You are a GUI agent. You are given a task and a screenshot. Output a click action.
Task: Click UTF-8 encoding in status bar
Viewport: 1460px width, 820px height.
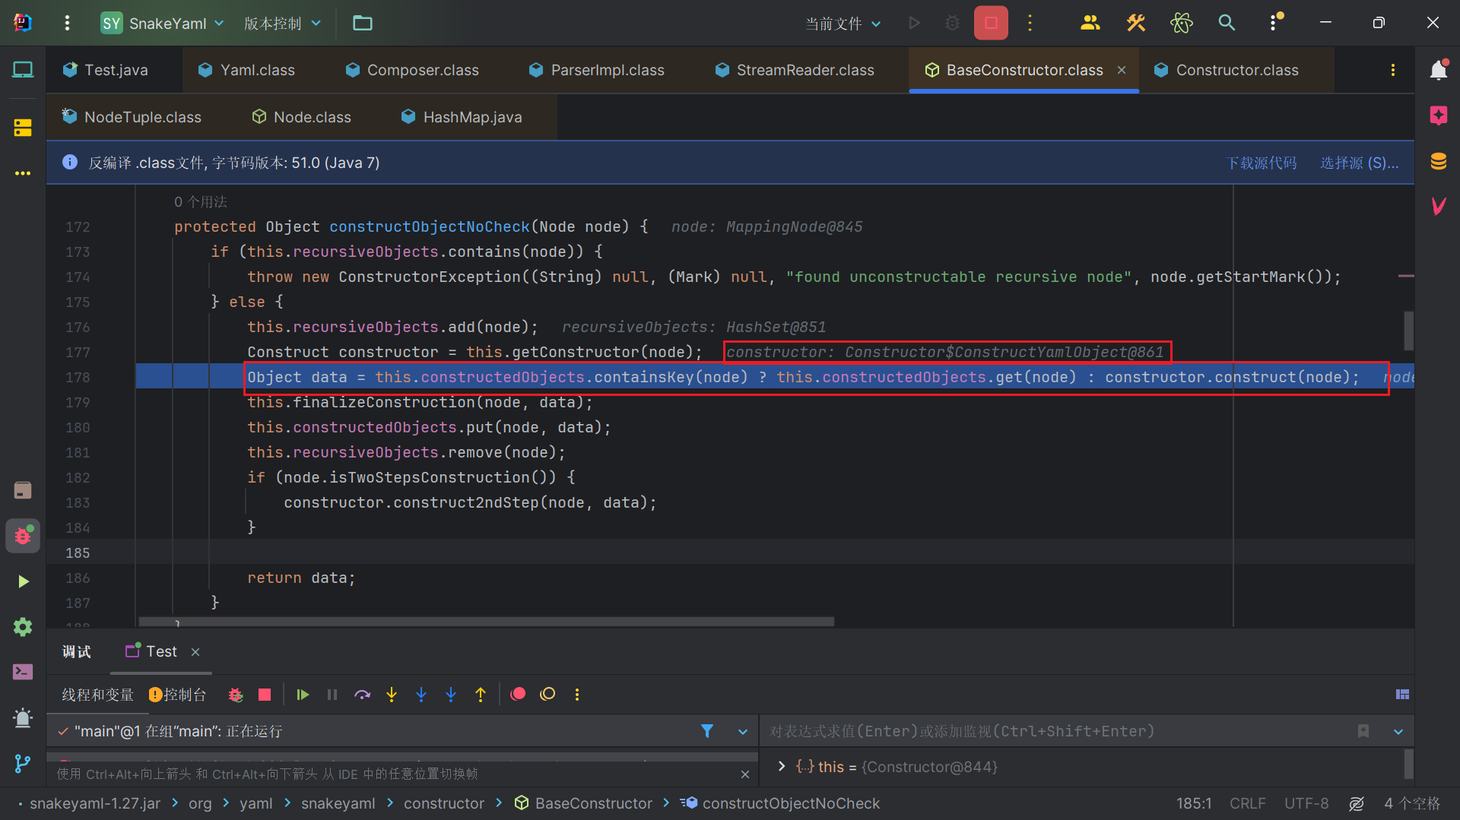1306,803
